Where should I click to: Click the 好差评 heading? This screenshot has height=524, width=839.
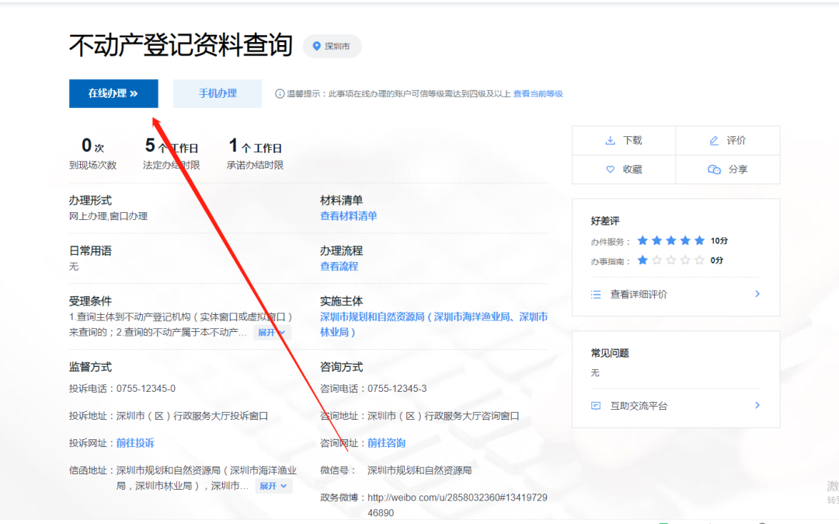click(605, 221)
